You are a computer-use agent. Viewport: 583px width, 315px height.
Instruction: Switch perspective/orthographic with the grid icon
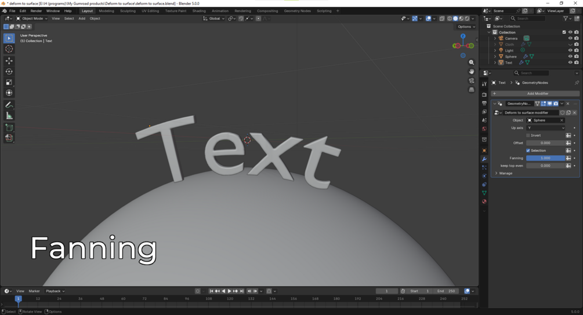[x=472, y=89]
